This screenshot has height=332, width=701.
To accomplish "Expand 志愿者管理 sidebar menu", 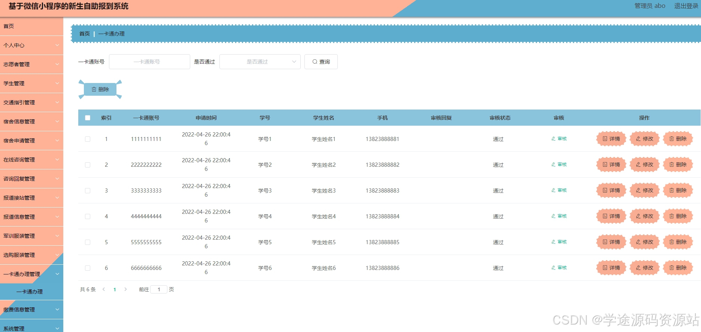I will (31, 64).
